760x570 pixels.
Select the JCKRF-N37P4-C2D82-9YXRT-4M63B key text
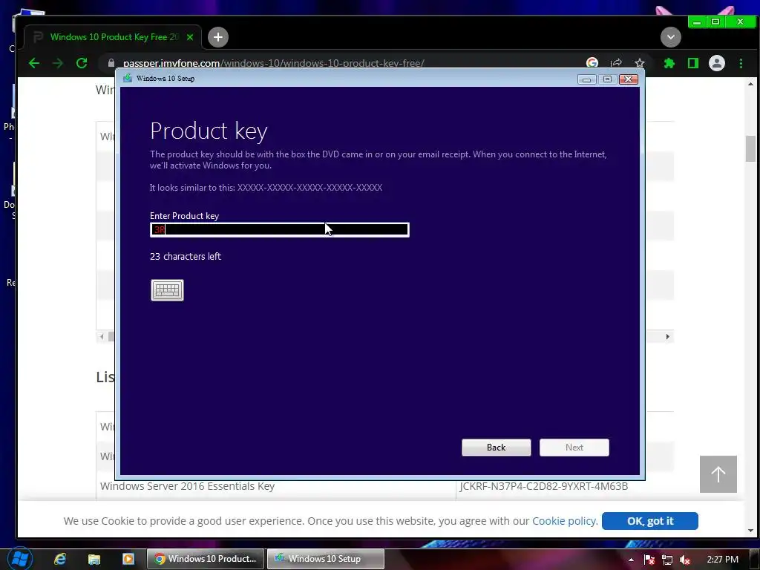coord(544,486)
